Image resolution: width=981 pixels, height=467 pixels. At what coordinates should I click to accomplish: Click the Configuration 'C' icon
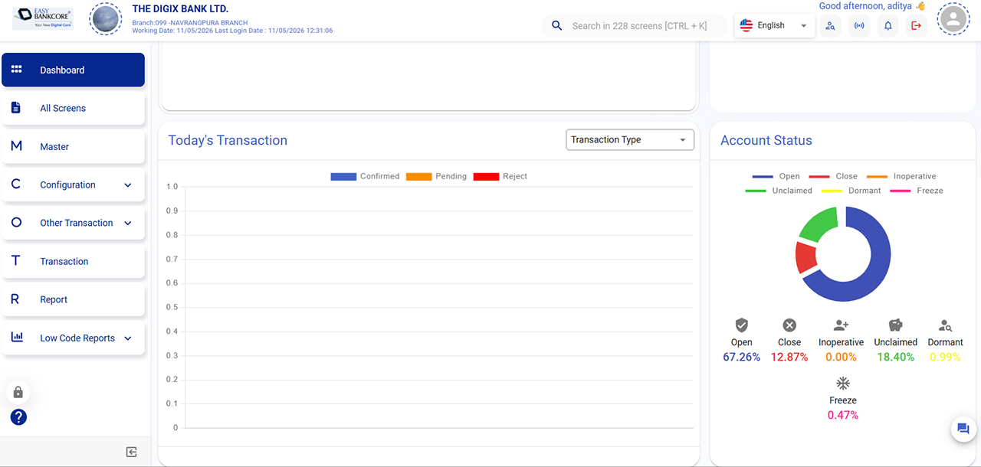(x=15, y=184)
